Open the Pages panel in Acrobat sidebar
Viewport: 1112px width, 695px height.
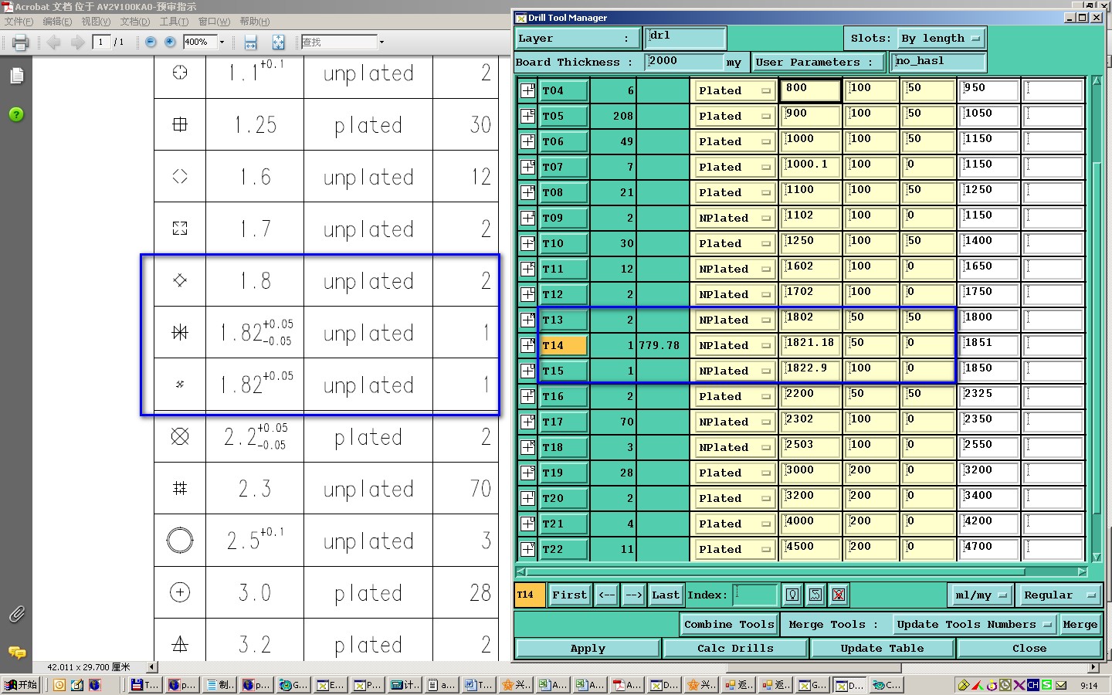coord(17,75)
